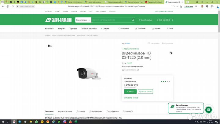220x124 pixels.
Task: Click the search magnifier icon in catalog search
Action: pos(133,20)
